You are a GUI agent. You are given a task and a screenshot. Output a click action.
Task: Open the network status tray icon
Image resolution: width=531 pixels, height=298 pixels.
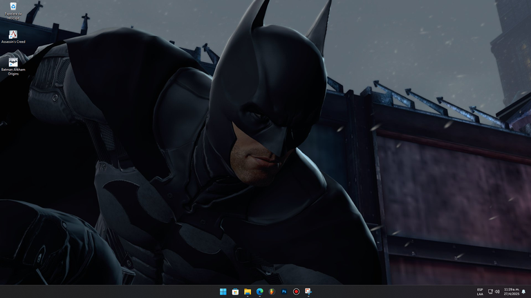point(490,292)
